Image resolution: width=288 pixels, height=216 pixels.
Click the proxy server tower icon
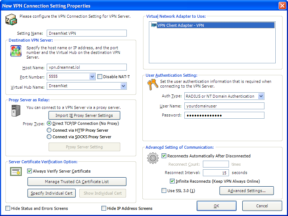click(x=16, y=111)
